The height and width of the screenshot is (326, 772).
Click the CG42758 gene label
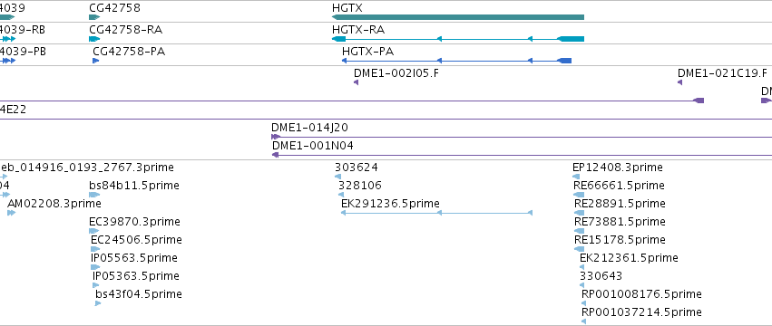pyautogui.click(x=114, y=8)
